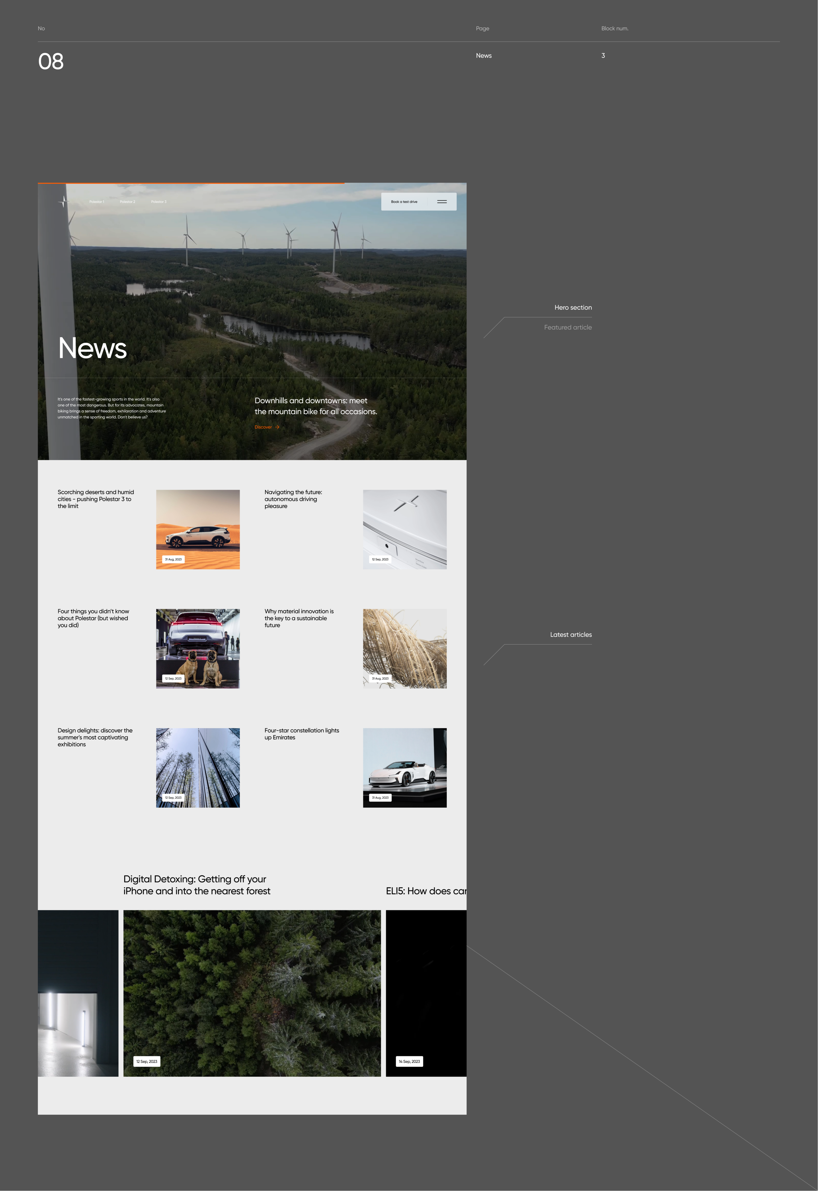Screen dimensions: 818x1191
Task: Open the hamburger menu
Action: tap(442, 202)
